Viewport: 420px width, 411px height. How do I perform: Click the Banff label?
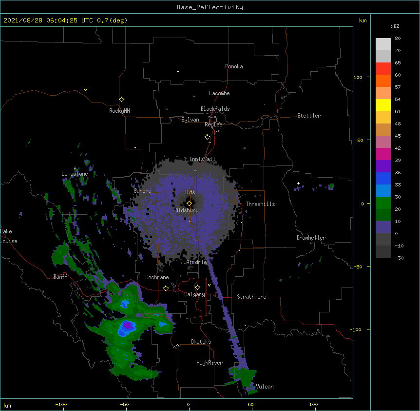60,277
